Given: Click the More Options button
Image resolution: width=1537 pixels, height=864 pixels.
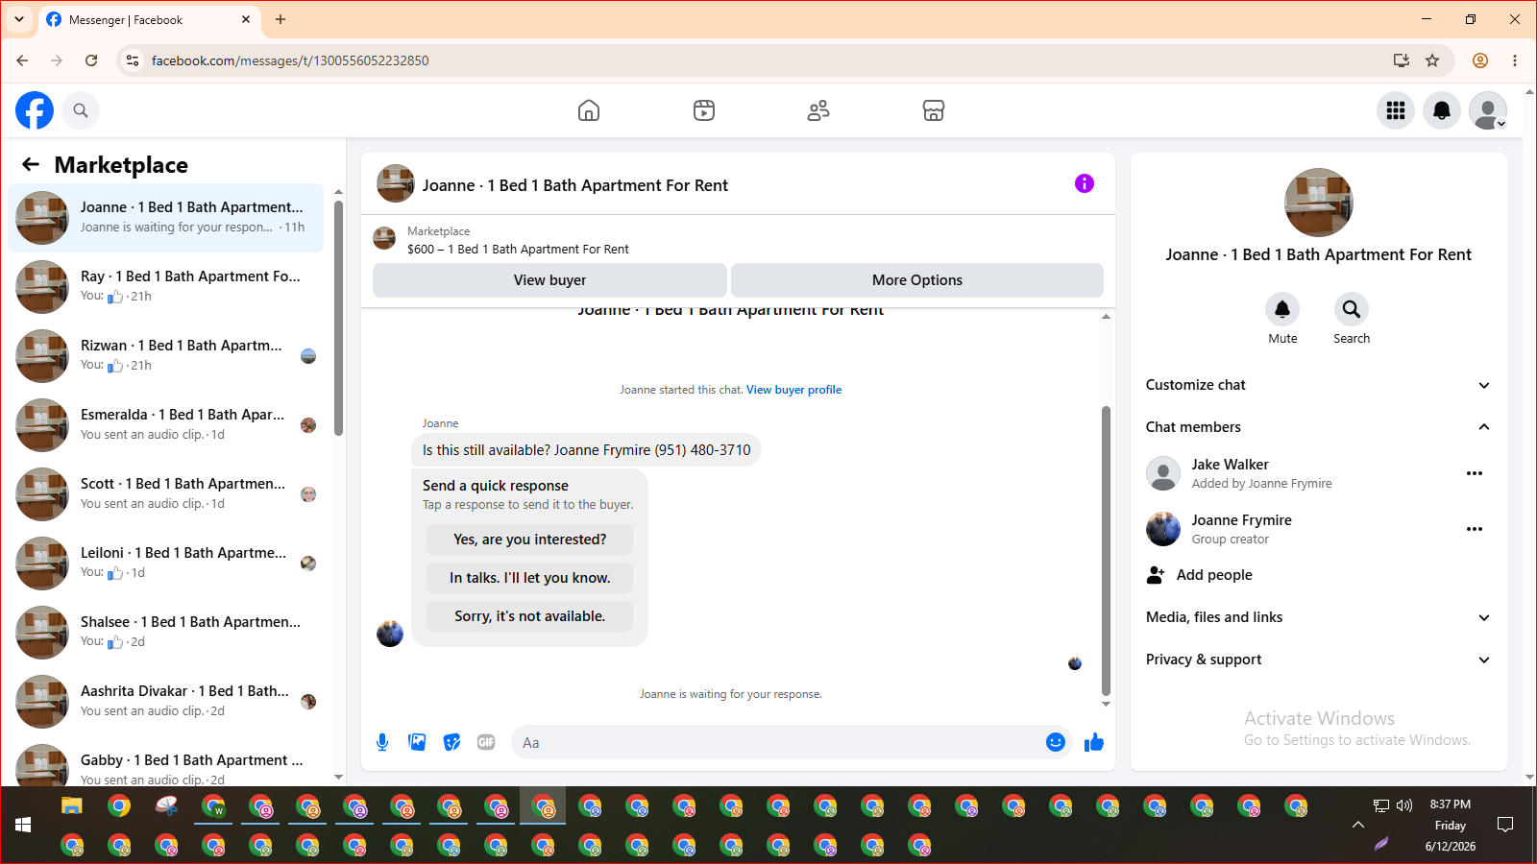Looking at the screenshot, I should tap(917, 280).
